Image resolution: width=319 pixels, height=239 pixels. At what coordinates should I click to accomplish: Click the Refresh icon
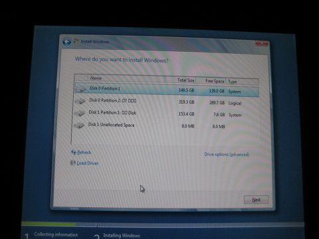tap(73, 152)
